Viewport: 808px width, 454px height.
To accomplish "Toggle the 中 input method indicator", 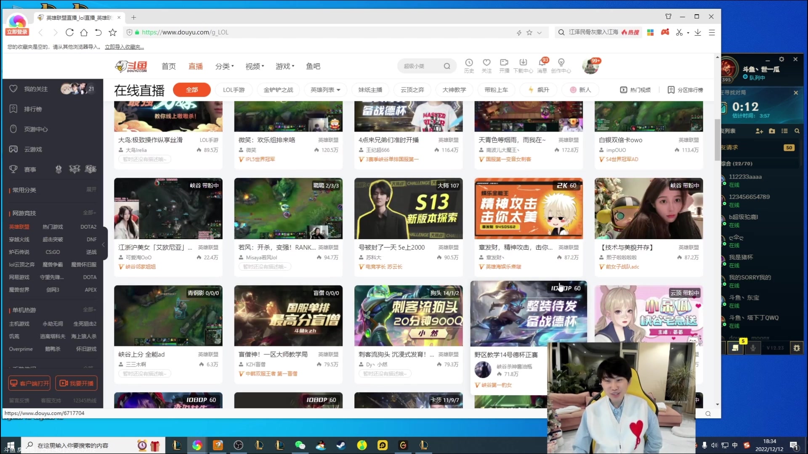I will tap(735, 445).
